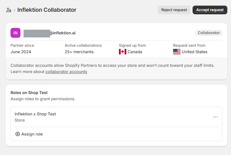Click the Store label under the role
Image resolution: width=231 pixels, height=155 pixels.
(20, 120)
